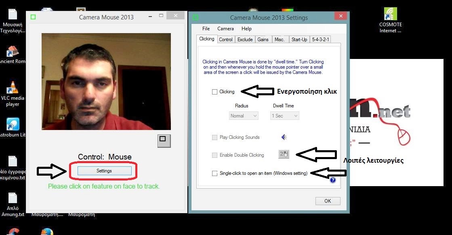Click the OK button in Settings dialog
452x235 pixels.
coord(328,201)
